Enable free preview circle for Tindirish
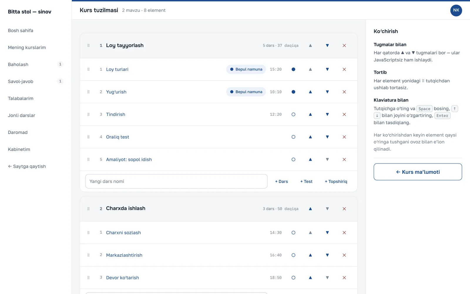 (293, 114)
